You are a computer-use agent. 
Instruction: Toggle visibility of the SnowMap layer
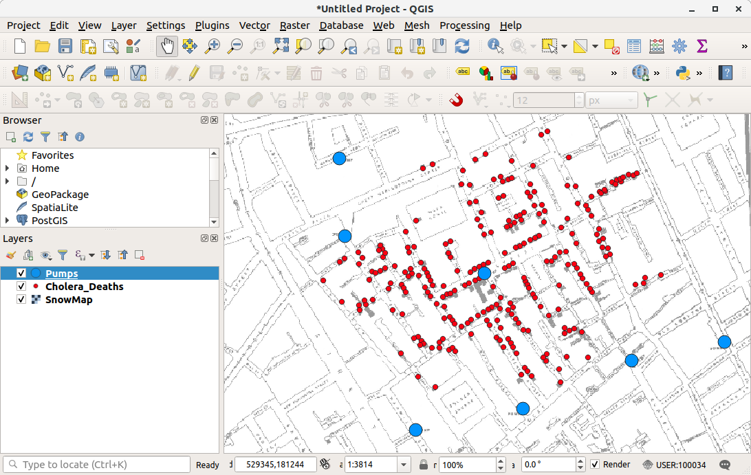tap(21, 299)
